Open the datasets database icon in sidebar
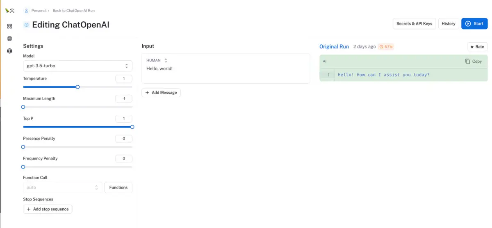 point(9,39)
